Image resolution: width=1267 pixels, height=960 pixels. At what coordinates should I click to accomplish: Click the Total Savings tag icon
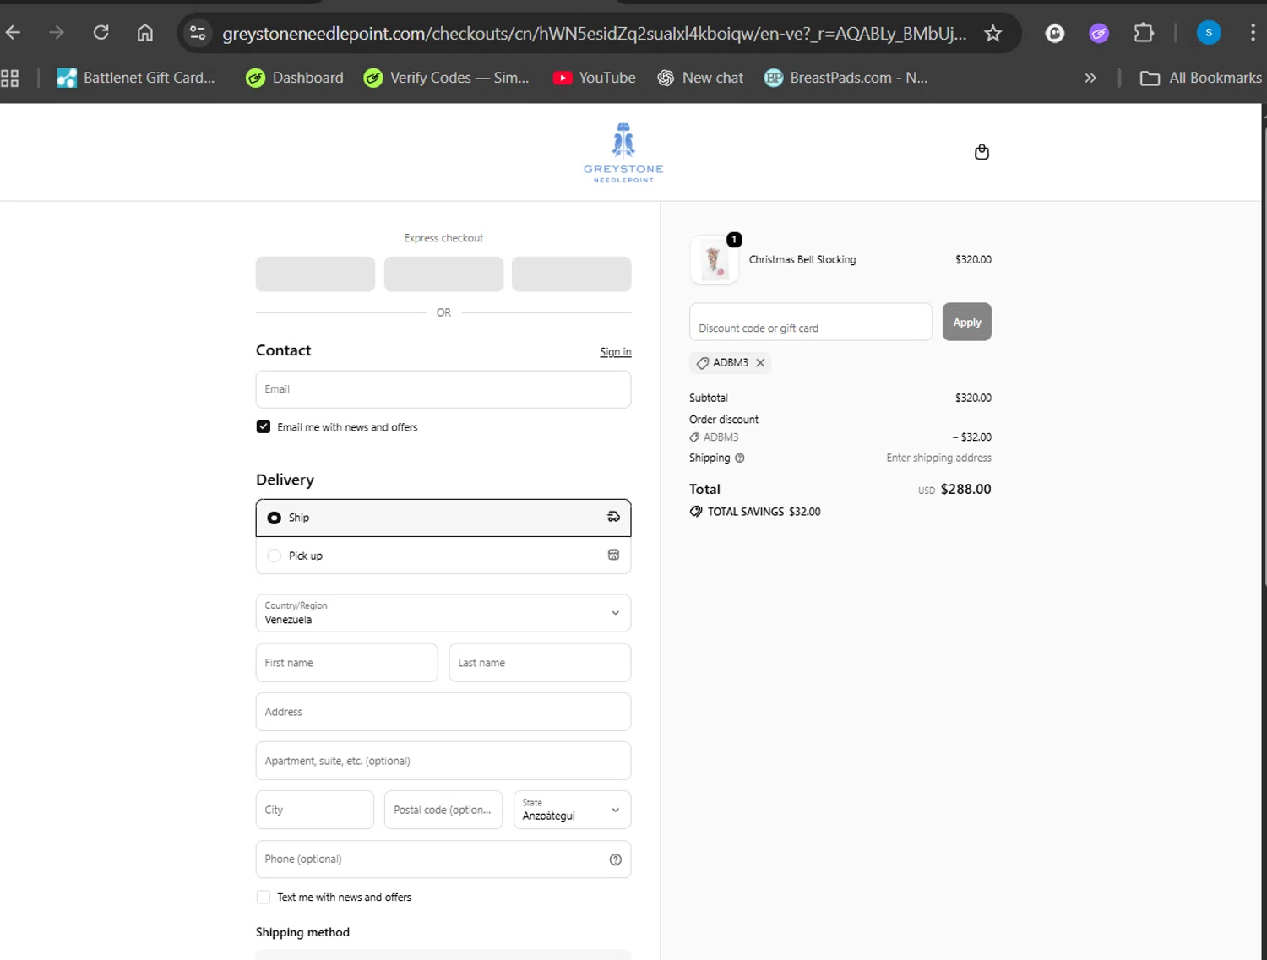(696, 512)
